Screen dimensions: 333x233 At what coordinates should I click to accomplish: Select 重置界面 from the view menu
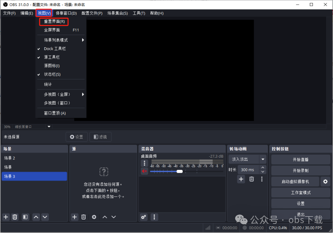54,21
